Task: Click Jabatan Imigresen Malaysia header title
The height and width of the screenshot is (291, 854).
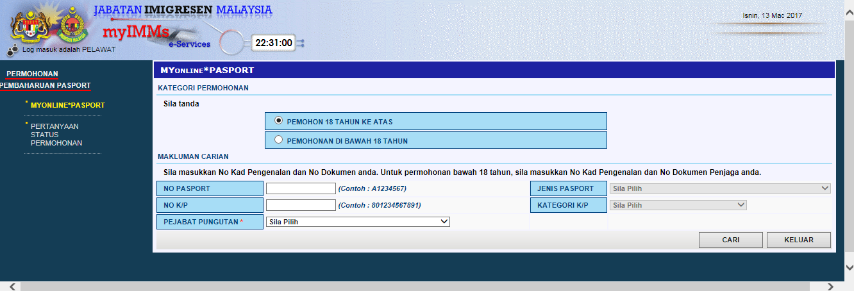Action: point(183,11)
